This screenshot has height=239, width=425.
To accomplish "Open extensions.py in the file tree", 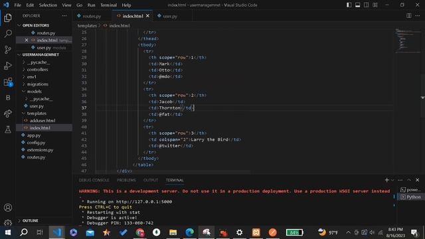I will [x=40, y=150].
